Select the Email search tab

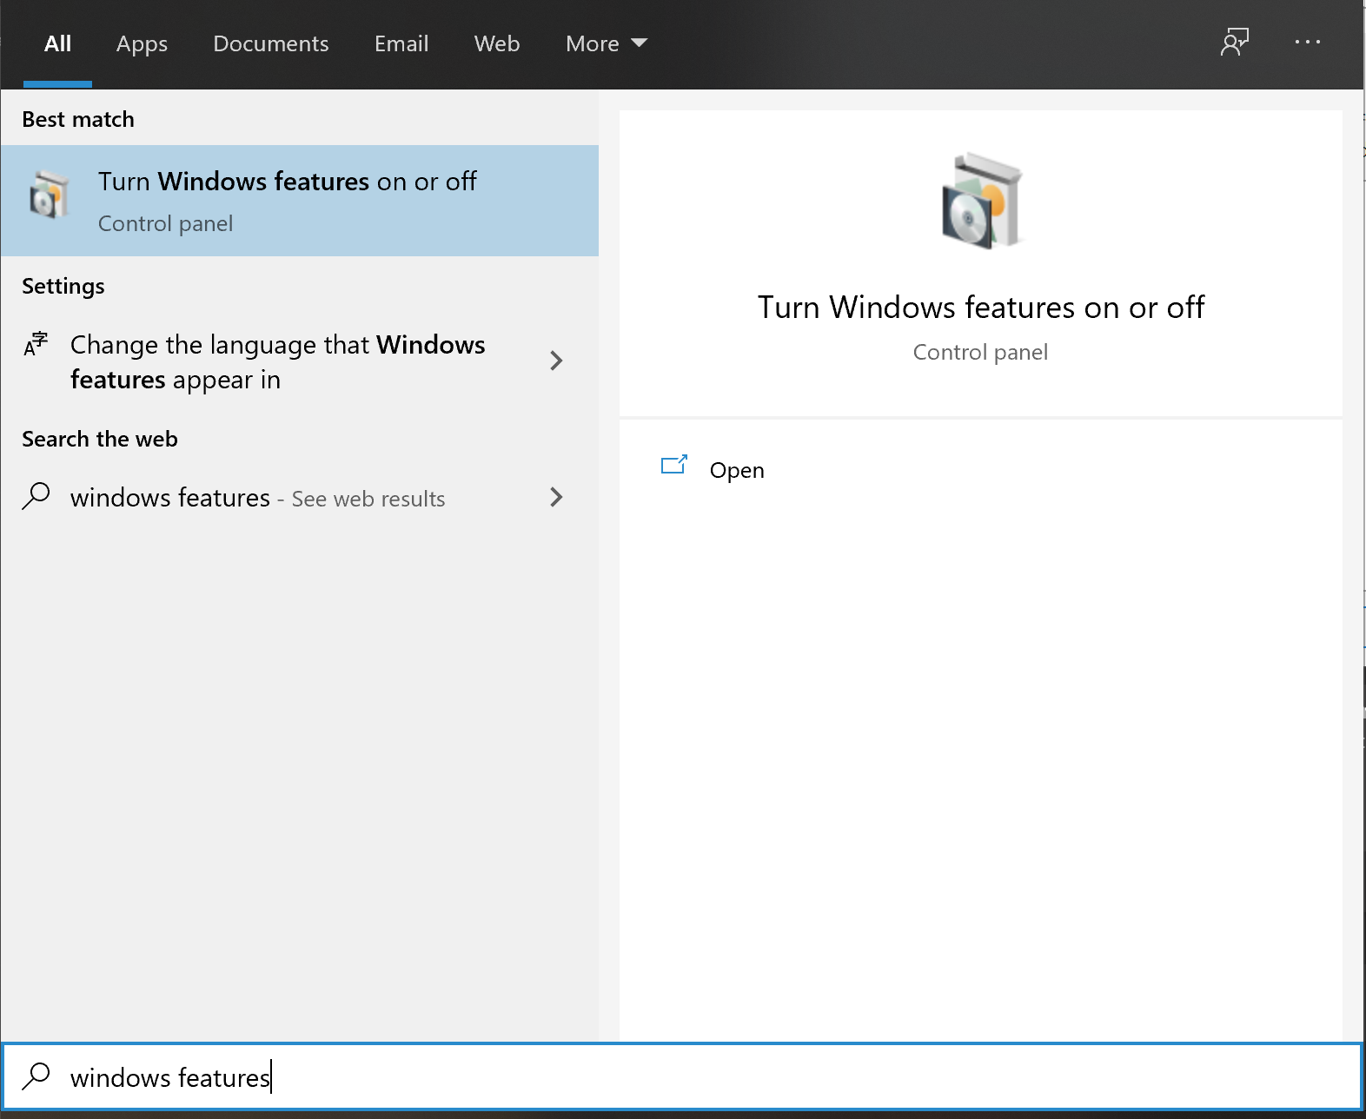401,43
